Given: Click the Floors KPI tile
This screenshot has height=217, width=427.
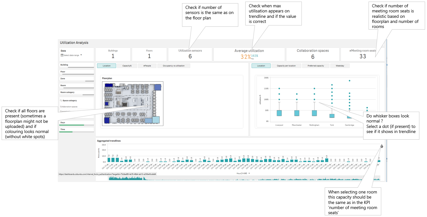Looking at the screenshot, I should (x=149, y=54).
